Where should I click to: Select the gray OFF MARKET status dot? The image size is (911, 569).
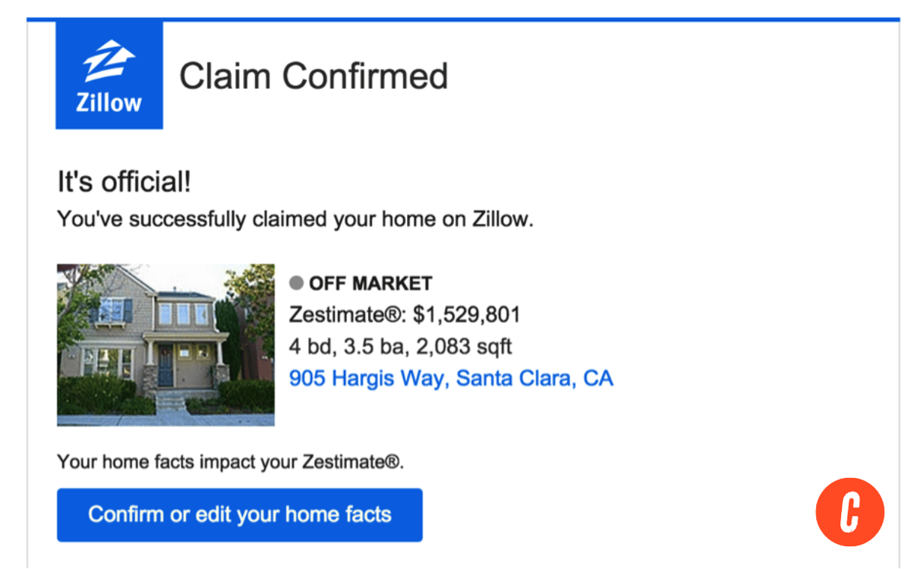click(x=295, y=282)
